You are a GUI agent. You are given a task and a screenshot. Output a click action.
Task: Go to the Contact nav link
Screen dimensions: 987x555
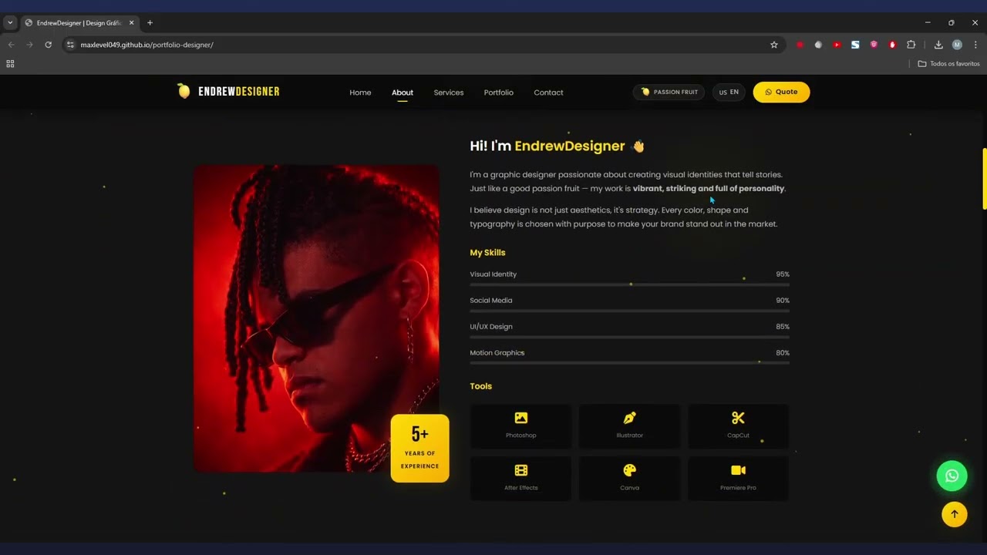[x=548, y=92]
